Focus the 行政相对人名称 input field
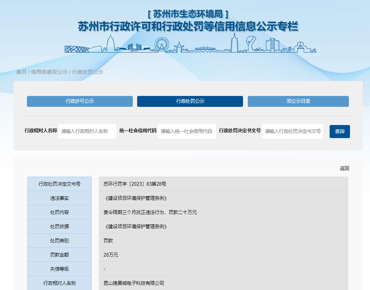The image size is (370, 290). click(x=87, y=131)
